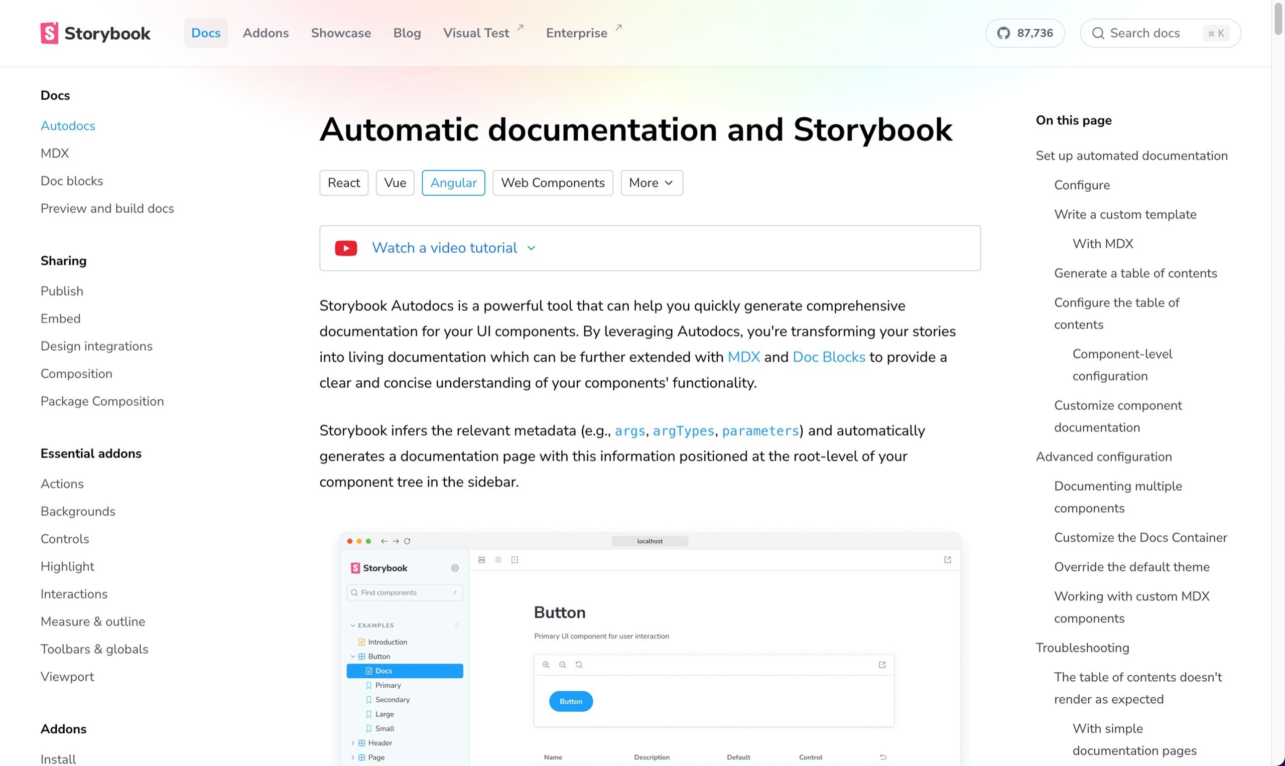Select the React framework option

[x=343, y=183]
